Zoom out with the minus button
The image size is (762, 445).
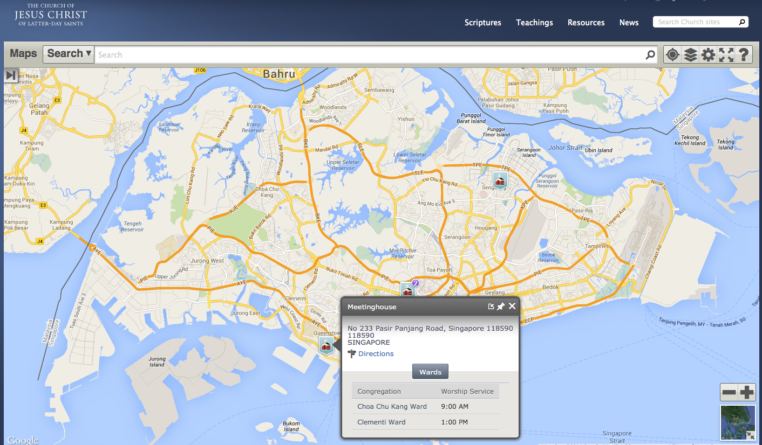pos(729,392)
